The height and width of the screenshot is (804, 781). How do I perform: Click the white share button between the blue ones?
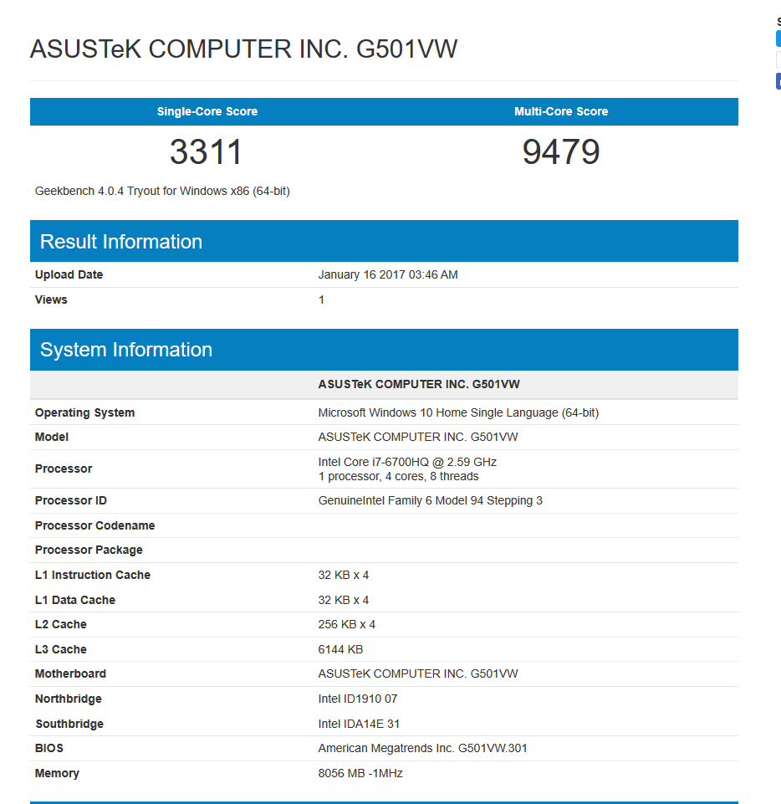(778, 59)
